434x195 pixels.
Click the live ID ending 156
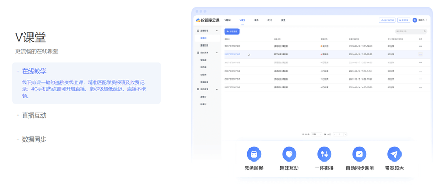pyautogui.click(x=232, y=87)
